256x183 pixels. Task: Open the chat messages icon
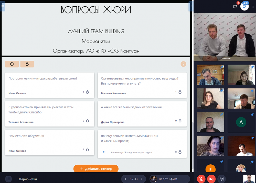point(235,7)
